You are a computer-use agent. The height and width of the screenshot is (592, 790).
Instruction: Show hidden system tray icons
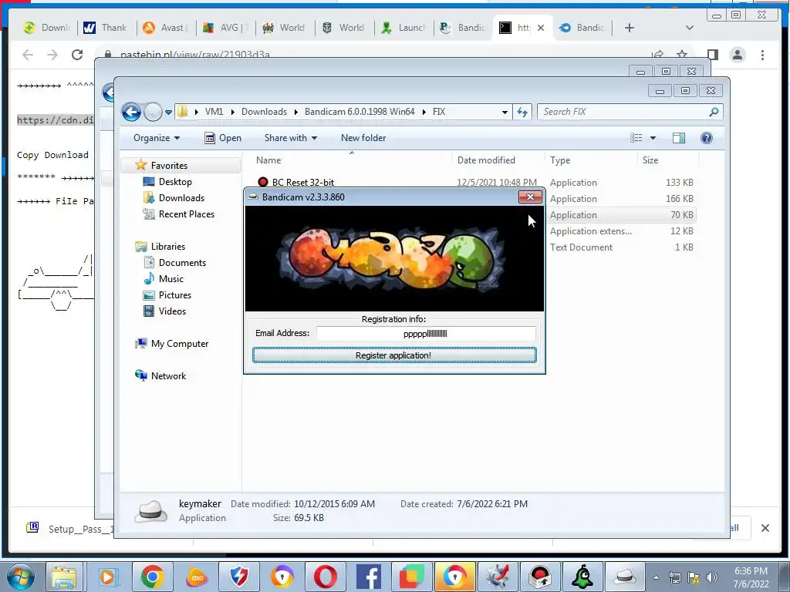tap(656, 577)
